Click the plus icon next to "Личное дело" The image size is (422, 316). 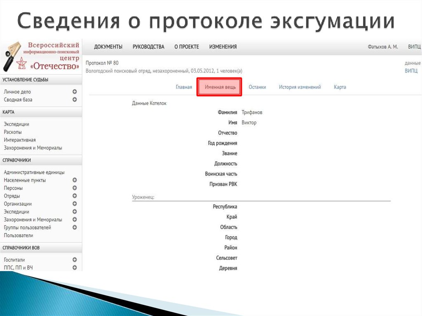tap(75, 91)
